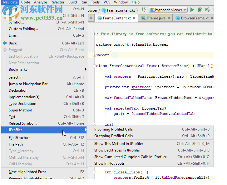Collapse the closeAllTabs function fold marker
The height and width of the screenshot is (185, 227).
[x=94, y=172]
